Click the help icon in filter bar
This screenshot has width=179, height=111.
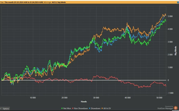click(x=178, y=2)
